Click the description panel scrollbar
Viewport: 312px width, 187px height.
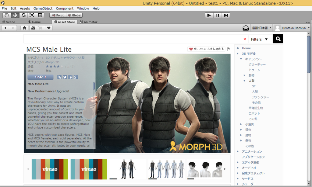94,86
